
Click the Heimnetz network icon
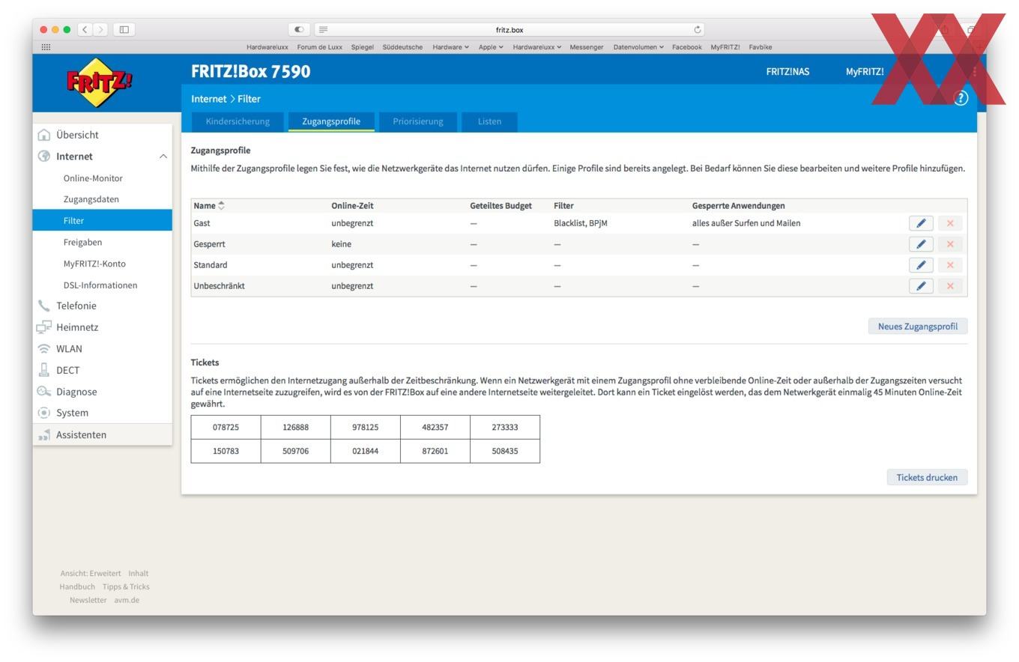44,327
